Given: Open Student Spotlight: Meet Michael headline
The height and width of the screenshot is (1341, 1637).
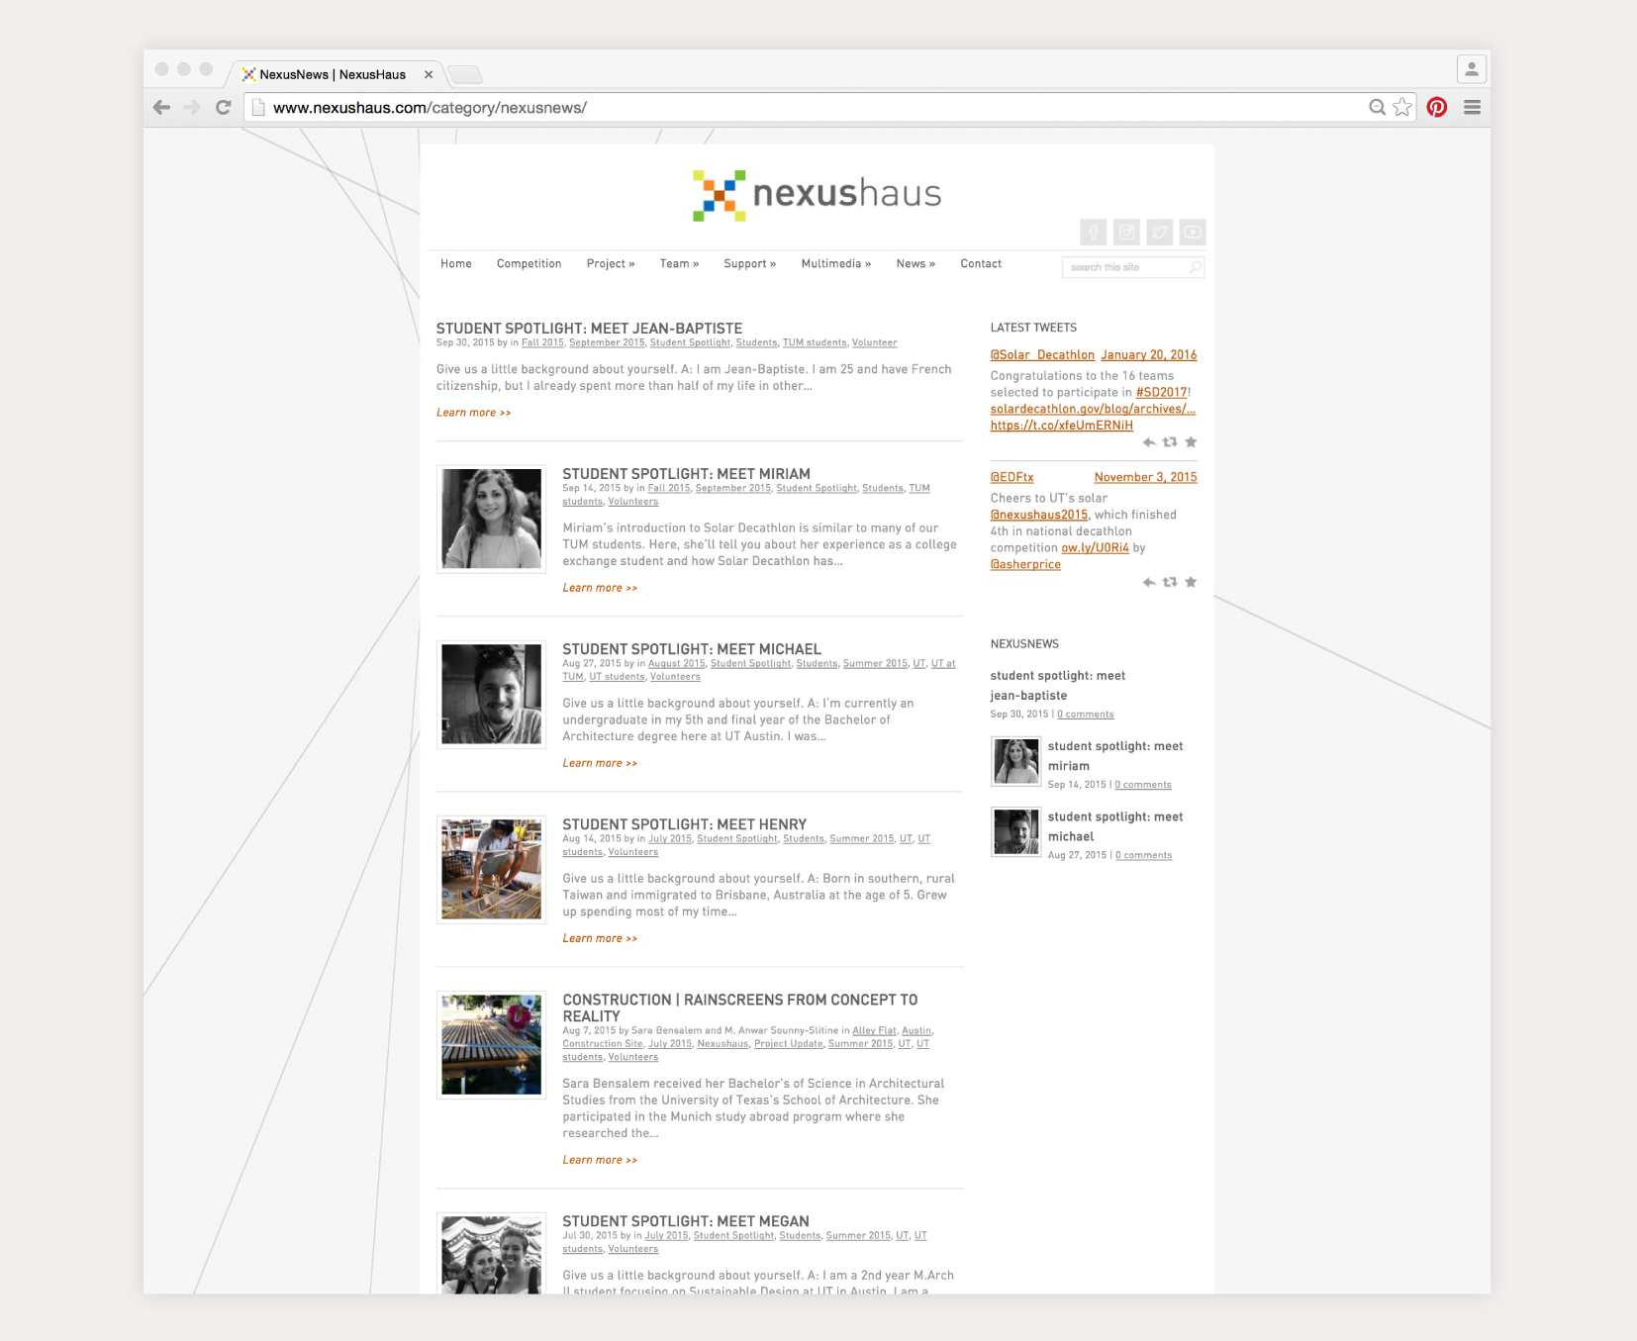Looking at the screenshot, I should 692,649.
